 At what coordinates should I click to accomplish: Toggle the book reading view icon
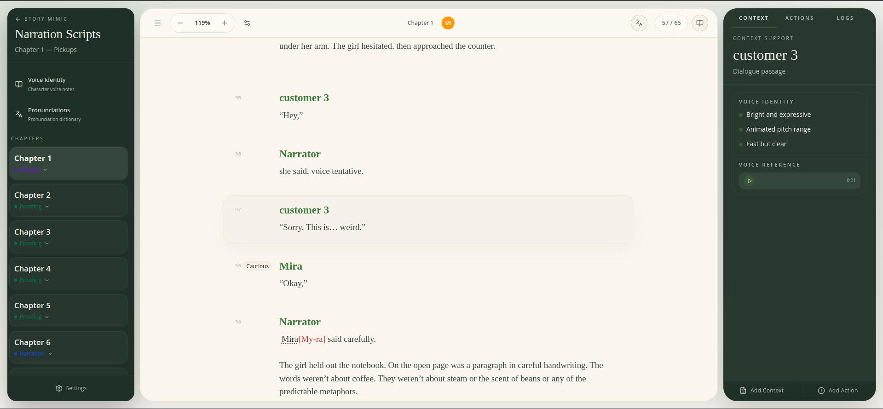pos(699,23)
